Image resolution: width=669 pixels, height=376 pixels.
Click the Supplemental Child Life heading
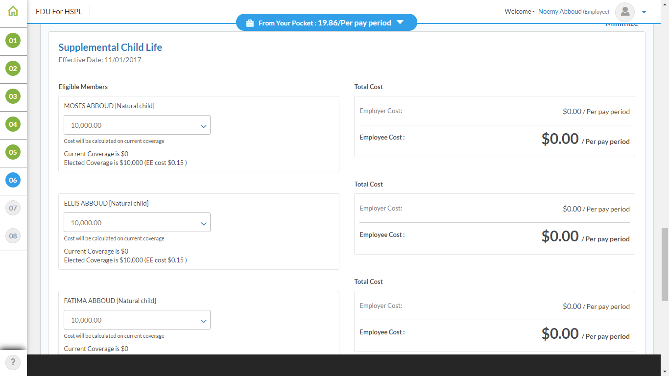pyautogui.click(x=110, y=47)
